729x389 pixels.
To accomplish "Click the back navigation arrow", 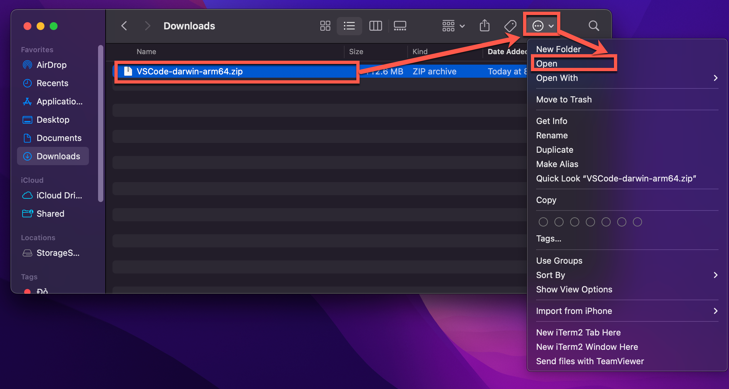I will coord(125,26).
